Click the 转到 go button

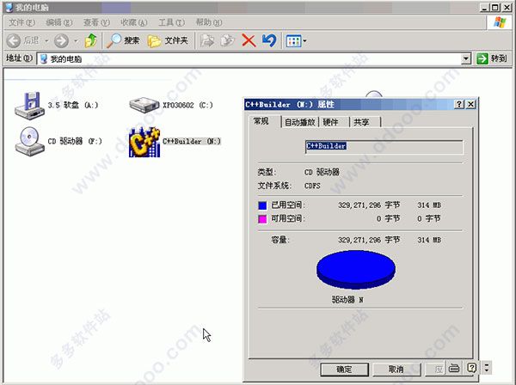pyautogui.click(x=492, y=58)
